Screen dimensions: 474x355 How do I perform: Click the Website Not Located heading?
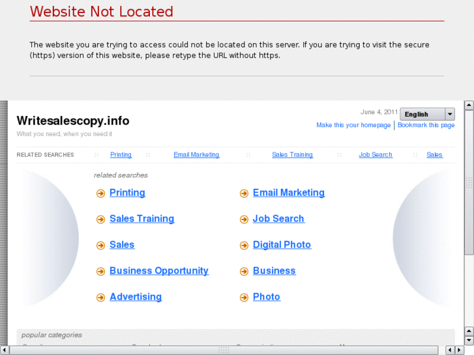tap(101, 12)
